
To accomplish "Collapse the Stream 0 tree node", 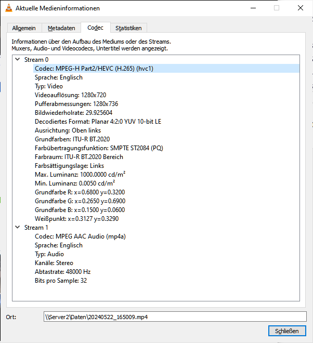I will pos(18,59).
